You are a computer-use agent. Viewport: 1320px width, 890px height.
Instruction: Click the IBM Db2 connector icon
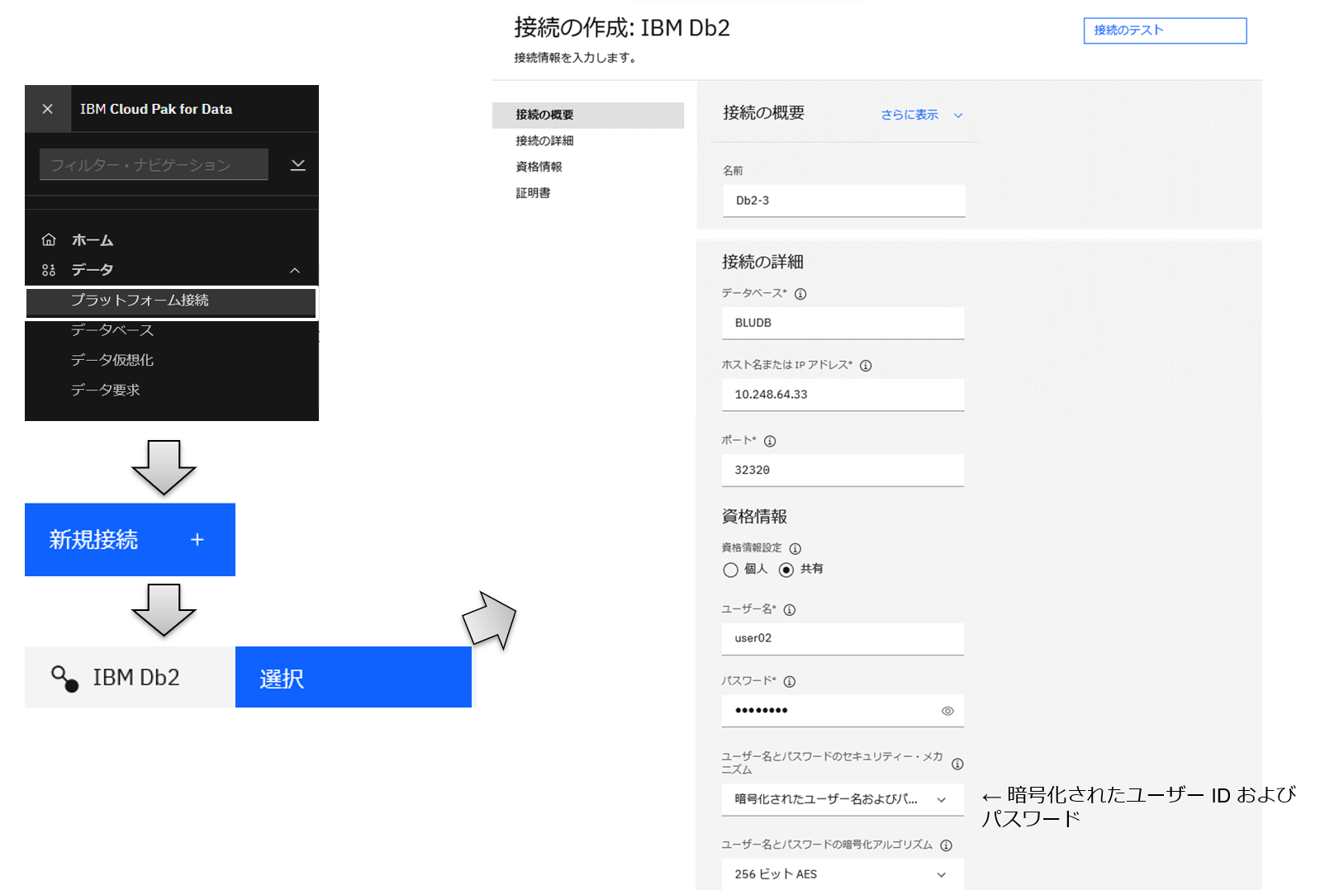click(x=65, y=678)
